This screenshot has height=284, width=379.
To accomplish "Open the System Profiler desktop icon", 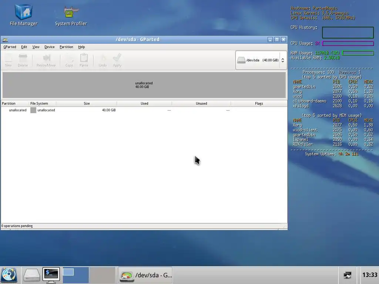I will coord(71,15).
